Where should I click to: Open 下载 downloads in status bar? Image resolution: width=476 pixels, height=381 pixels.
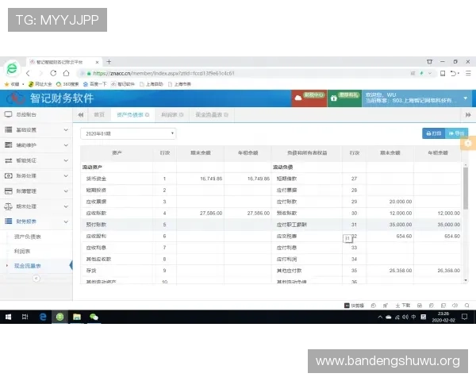(403, 306)
